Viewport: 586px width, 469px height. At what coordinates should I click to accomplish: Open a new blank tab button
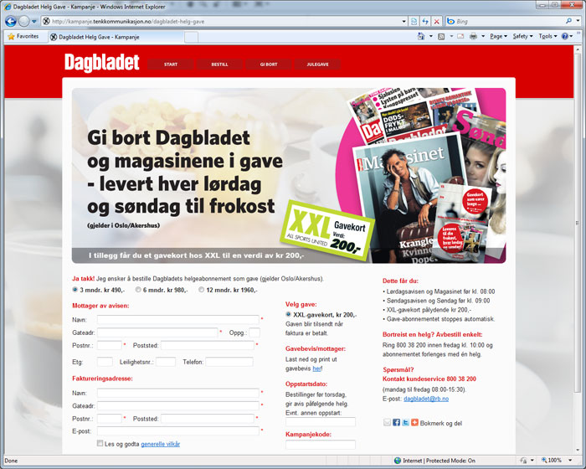pyautogui.click(x=191, y=37)
